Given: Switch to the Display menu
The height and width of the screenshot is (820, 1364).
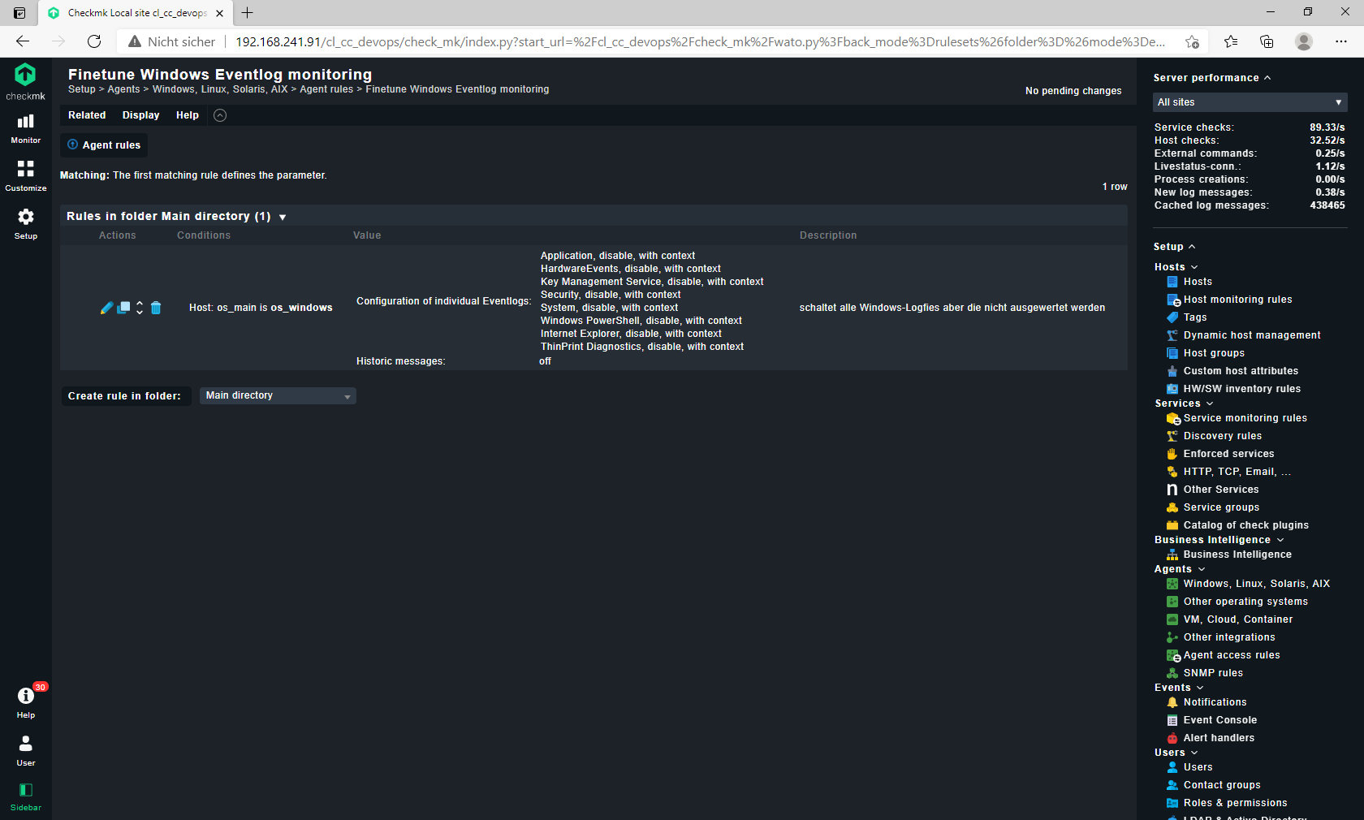Looking at the screenshot, I should (140, 115).
